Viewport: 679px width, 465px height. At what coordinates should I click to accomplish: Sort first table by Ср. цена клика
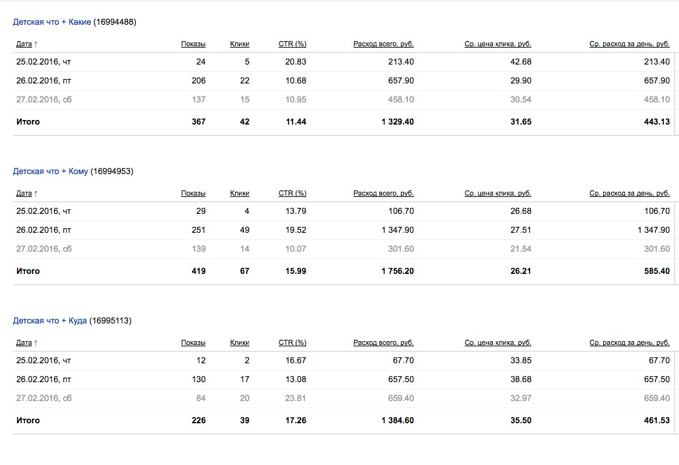click(x=498, y=44)
